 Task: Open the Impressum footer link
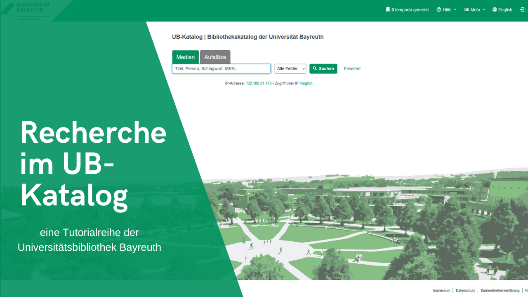441,290
